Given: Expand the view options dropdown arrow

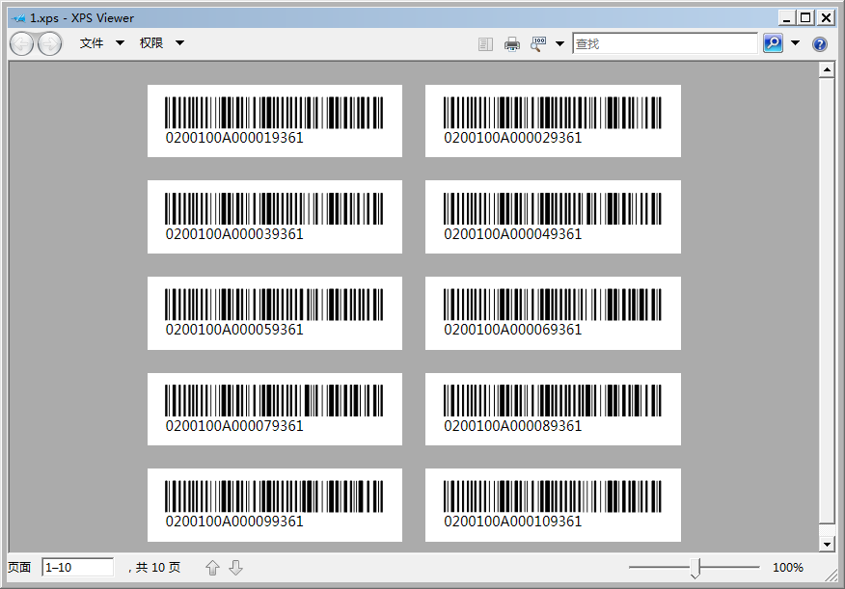Looking at the screenshot, I should (x=559, y=43).
